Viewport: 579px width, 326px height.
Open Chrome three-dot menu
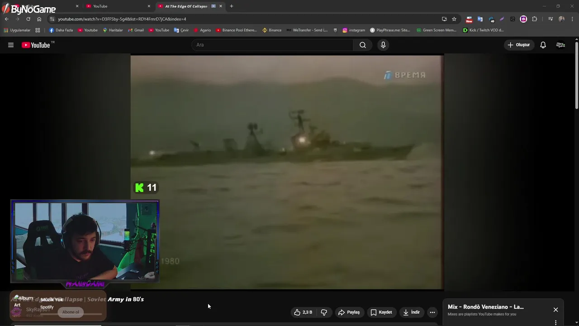(x=572, y=19)
